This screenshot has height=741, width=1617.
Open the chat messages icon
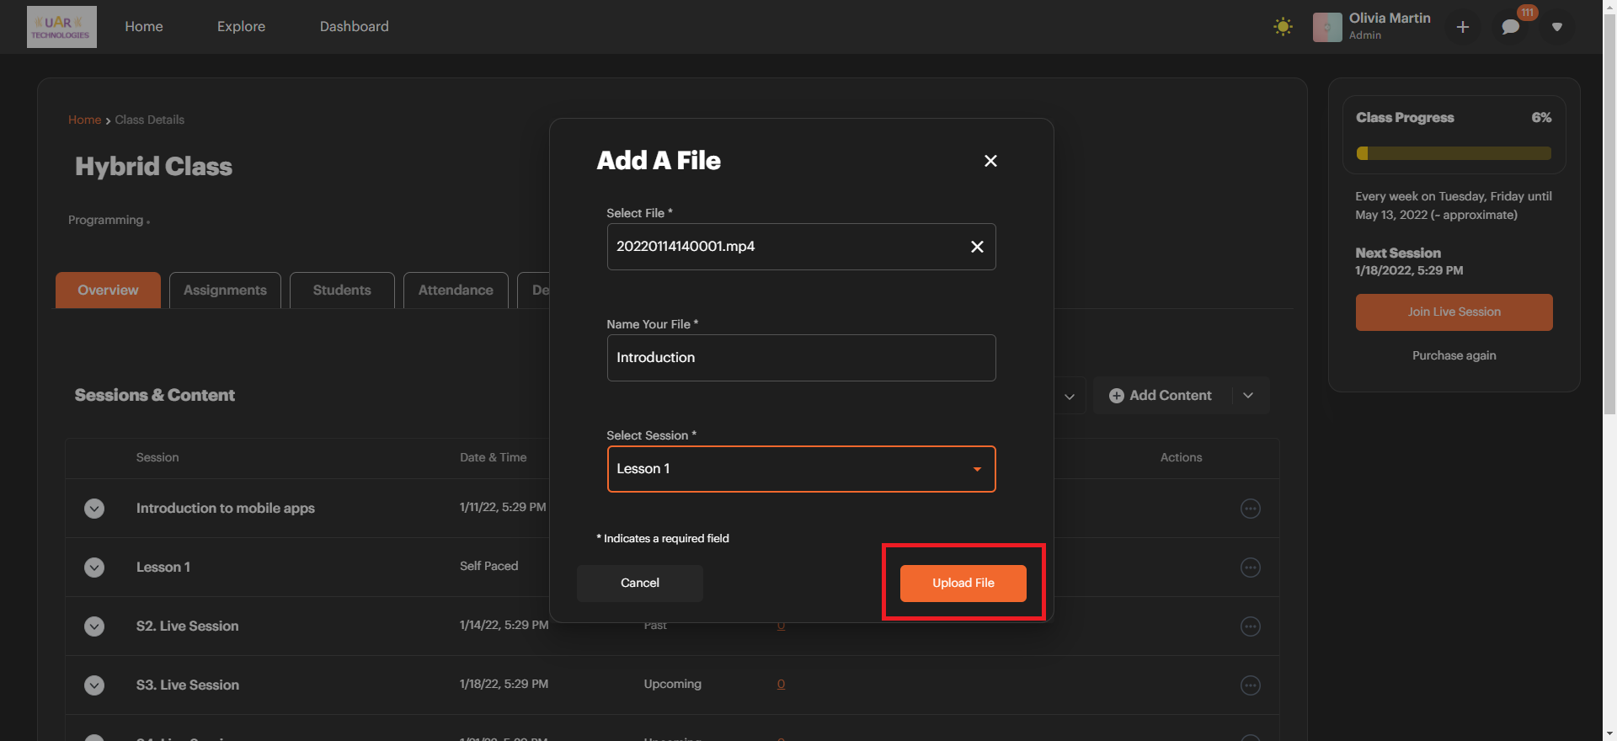pyautogui.click(x=1511, y=27)
